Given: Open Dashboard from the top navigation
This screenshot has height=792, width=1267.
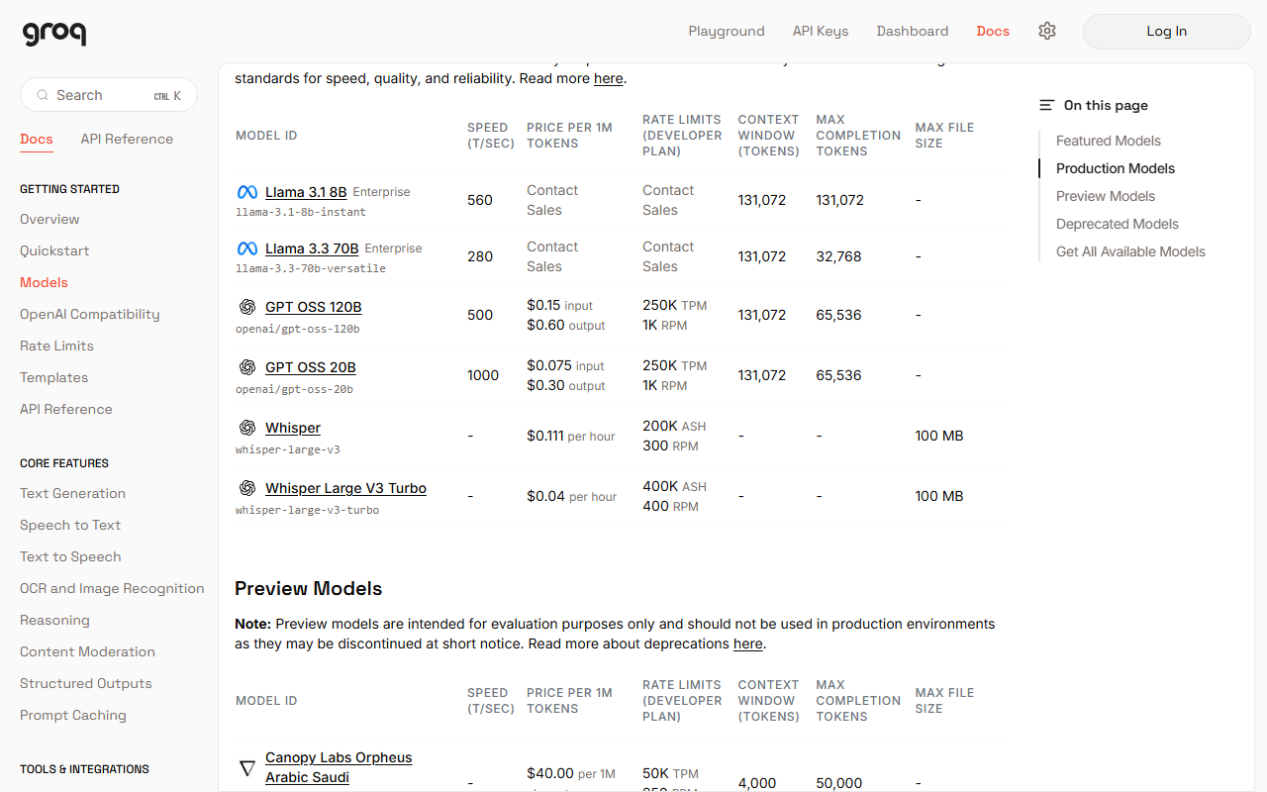Looking at the screenshot, I should coord(913,31).
